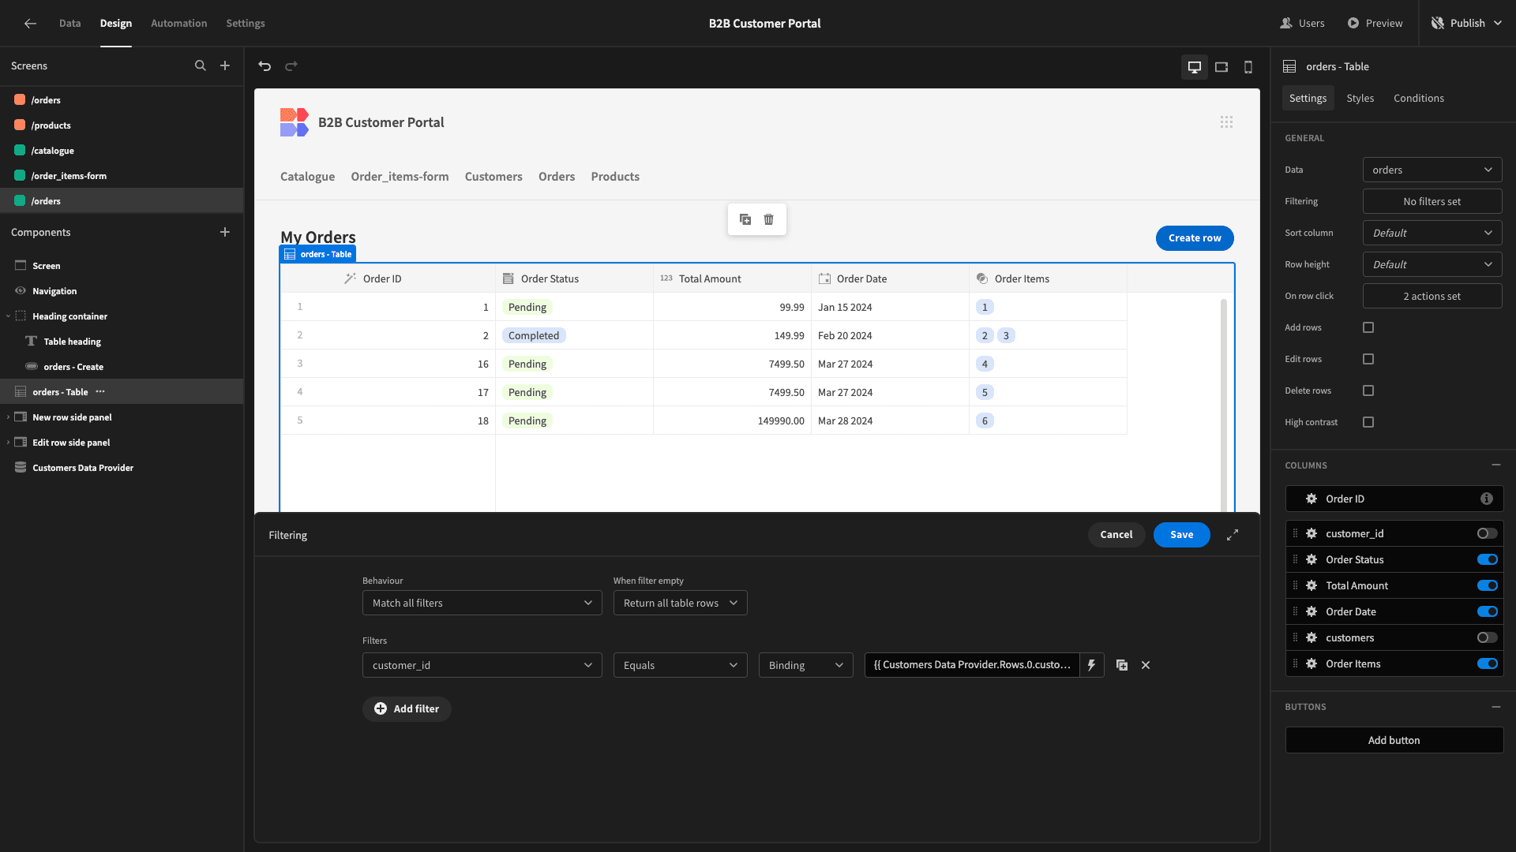The image size is (1516, 852).
Task: Delete the selected component with trash icon
Action: coord(769,219)
